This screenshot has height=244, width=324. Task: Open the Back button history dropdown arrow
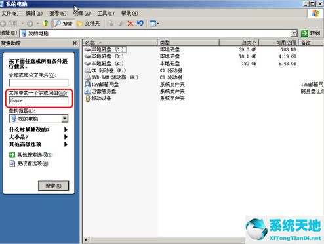[x=22, y=24]
